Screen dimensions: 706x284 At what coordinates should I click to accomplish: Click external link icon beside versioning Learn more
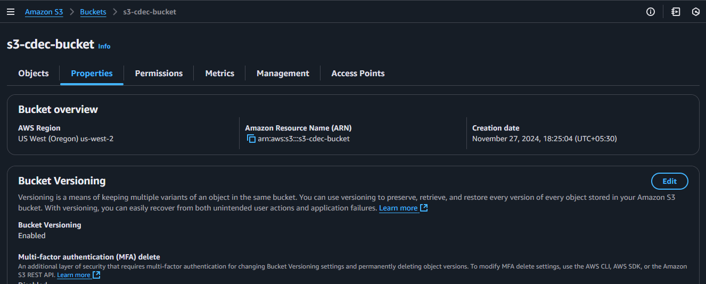tap(424, 208)
